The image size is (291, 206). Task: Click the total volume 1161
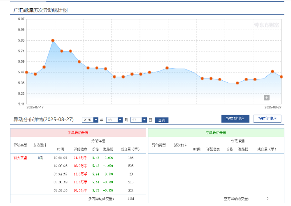[131, 199]
